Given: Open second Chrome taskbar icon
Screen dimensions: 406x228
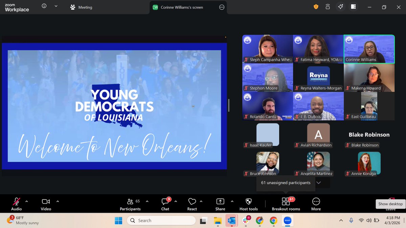Looking at the screenshot, I should pyautogui.click(x=273, y=221).
